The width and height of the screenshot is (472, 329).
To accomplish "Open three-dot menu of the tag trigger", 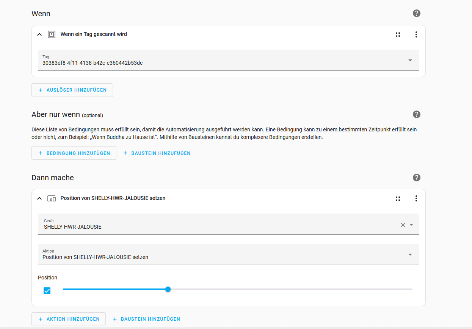I will coord(416,34).
